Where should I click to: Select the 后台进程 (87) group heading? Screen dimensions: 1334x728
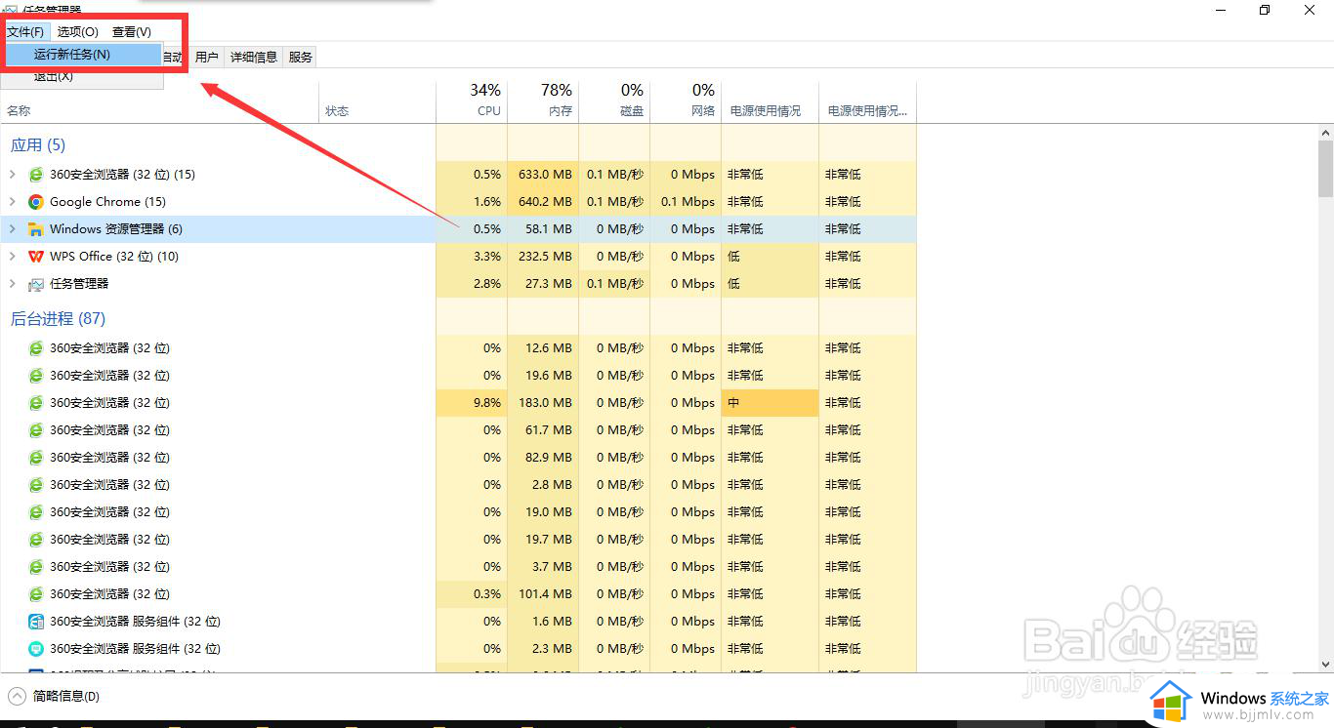58,319
